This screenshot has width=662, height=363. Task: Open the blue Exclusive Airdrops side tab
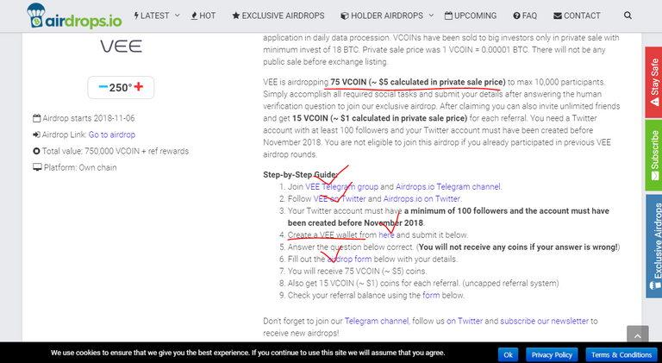[x=654, y=246]
